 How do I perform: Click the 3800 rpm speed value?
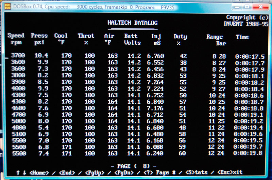19,75
